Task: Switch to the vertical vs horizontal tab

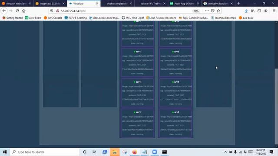Action: coord(218,3)
